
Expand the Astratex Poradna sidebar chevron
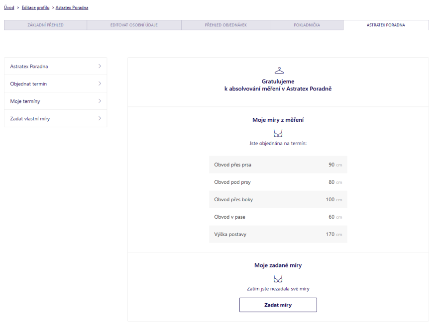click(x=100, y=66)
